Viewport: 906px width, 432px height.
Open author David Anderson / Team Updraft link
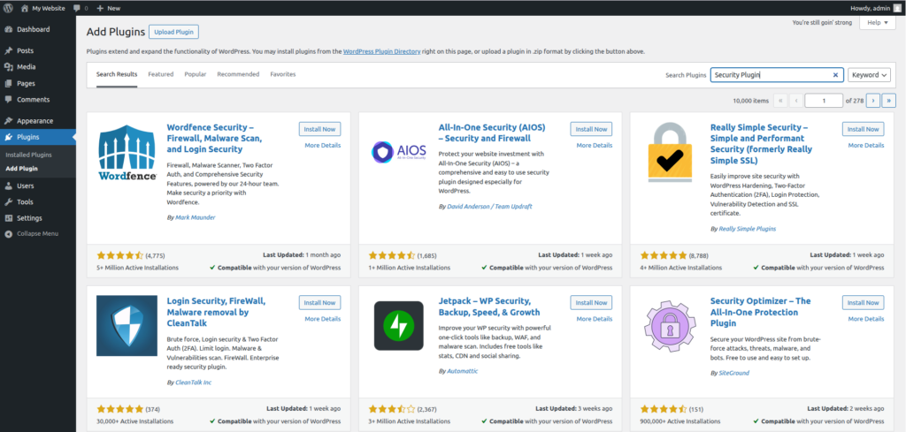(489, 206)
